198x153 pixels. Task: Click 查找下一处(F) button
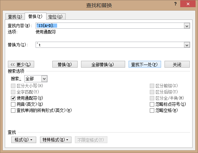point(145,64)
